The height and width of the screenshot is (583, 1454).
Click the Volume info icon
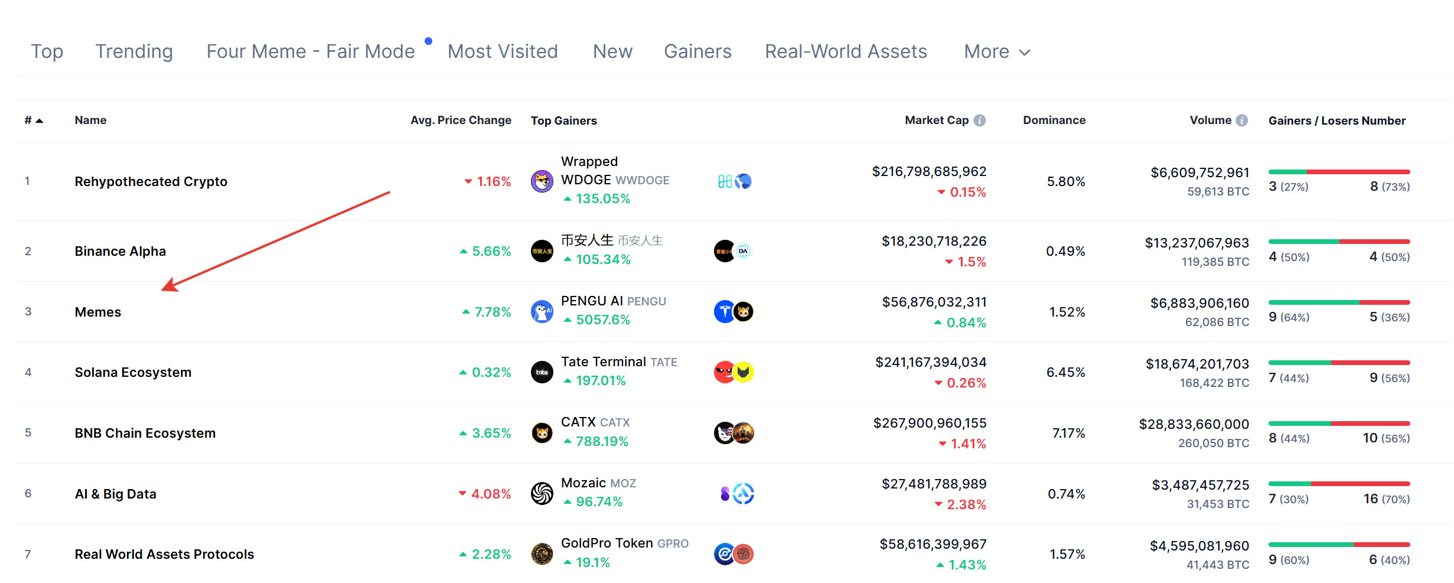click(1242, 120)
